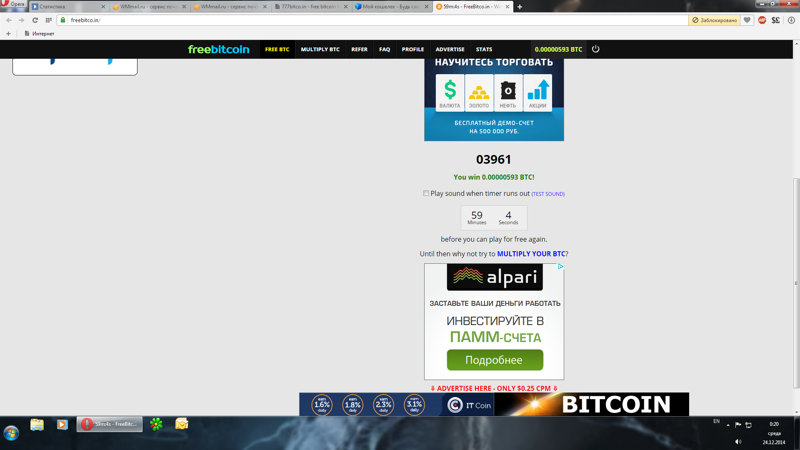Viewport: 800px width, 450px height.
Task: Click the AdChoices triangle on alpari ad
Action: (x=561, y=266)
